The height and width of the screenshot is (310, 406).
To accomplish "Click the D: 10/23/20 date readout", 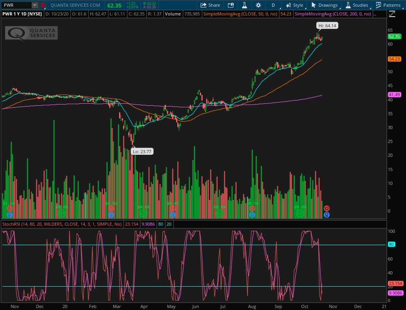I will (x=57, y=14).
